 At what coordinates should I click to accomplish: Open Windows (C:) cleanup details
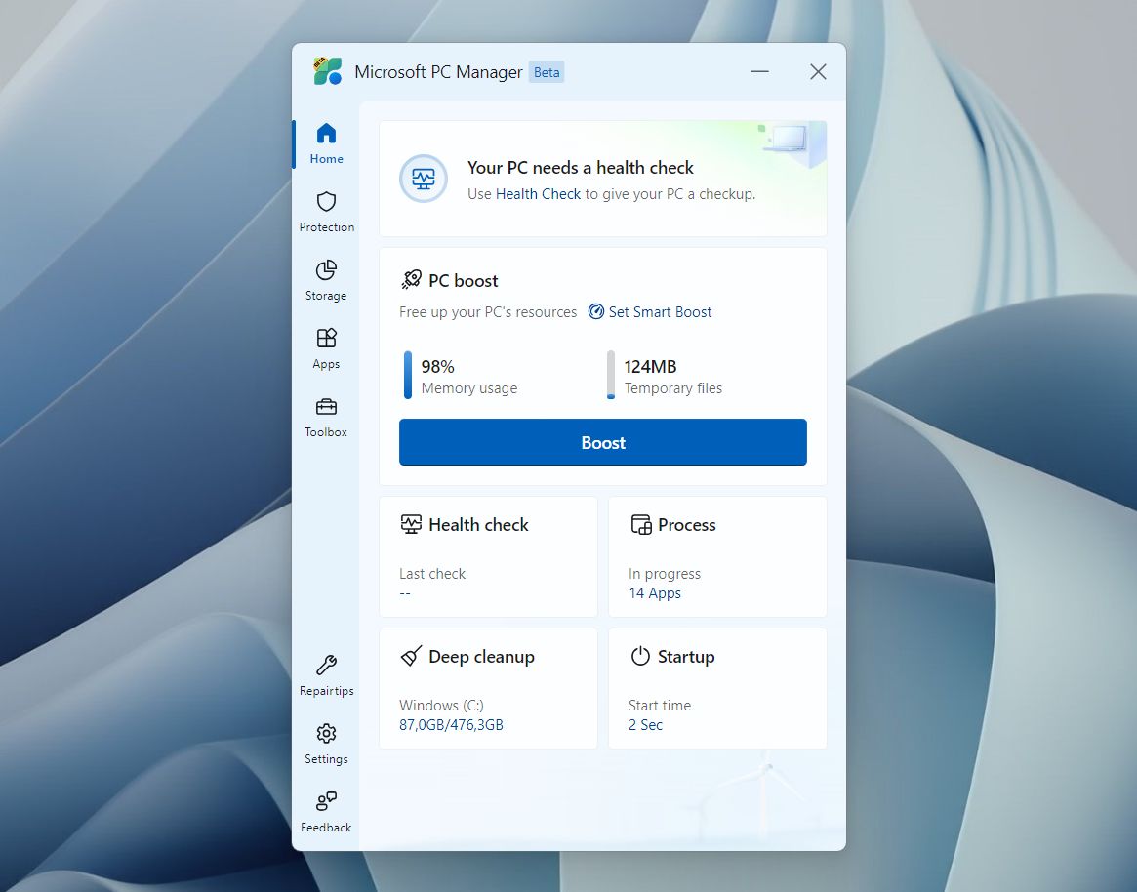click(450, 724)
